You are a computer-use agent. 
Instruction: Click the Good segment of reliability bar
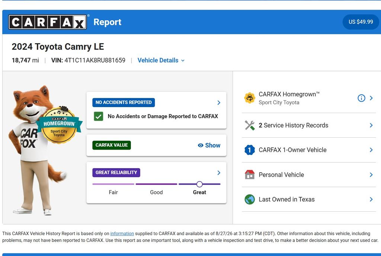pos(156,184)
